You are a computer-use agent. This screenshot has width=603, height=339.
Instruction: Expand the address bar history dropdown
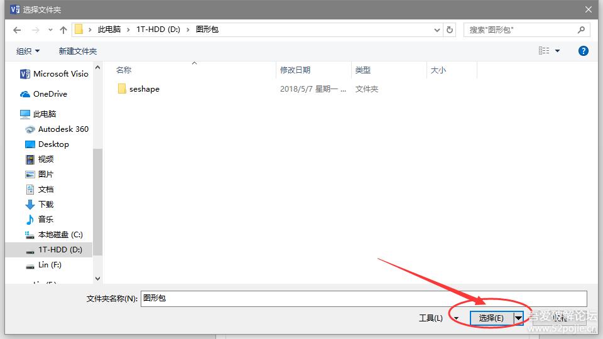point(437,30)
